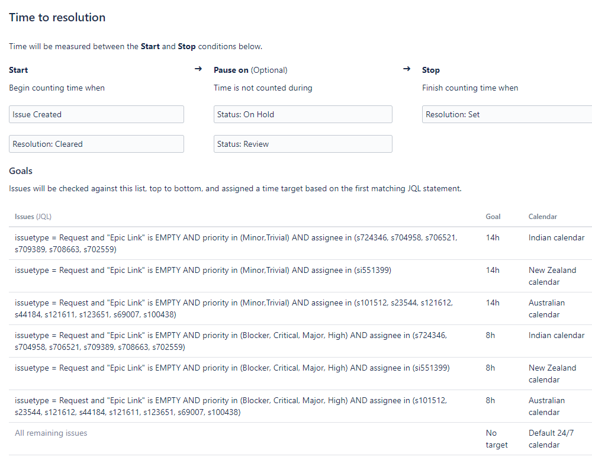
Task: Click the 14h goal beside Australian calendar
Action: pyautogui.click(x=493, y=303)
